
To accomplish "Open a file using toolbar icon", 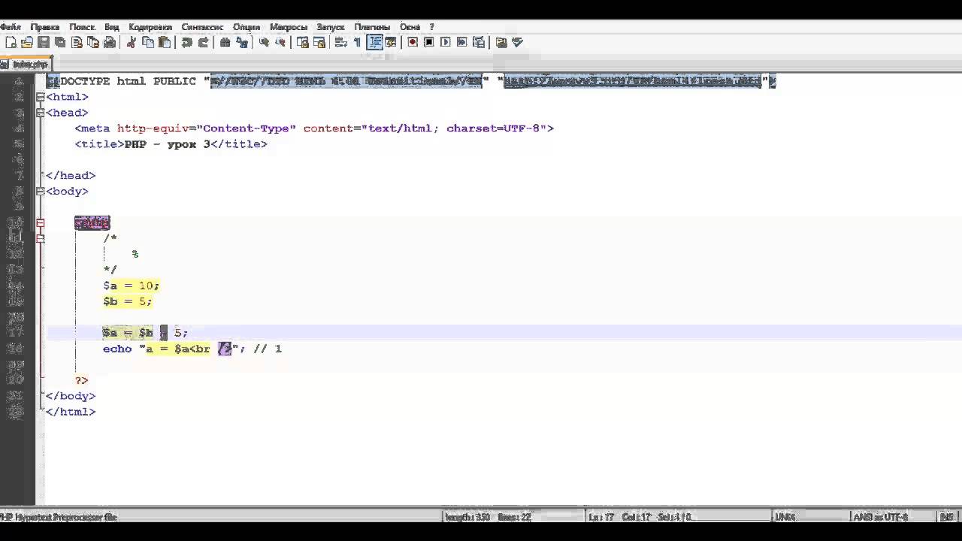I will click(27, 43).
